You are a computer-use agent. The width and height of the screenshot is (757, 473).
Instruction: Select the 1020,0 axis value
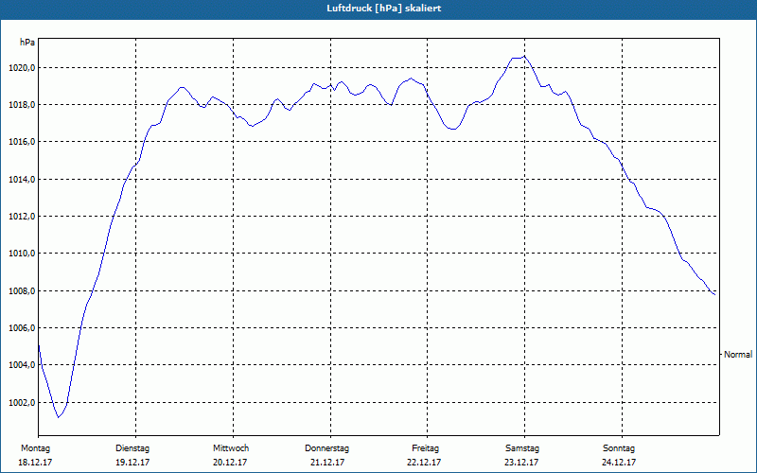pyautogui.click(x=22, y=68)
